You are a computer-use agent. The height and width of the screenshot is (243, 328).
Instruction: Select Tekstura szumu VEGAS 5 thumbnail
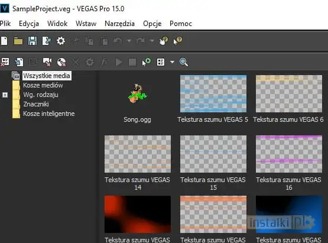(x=213, y=94)
